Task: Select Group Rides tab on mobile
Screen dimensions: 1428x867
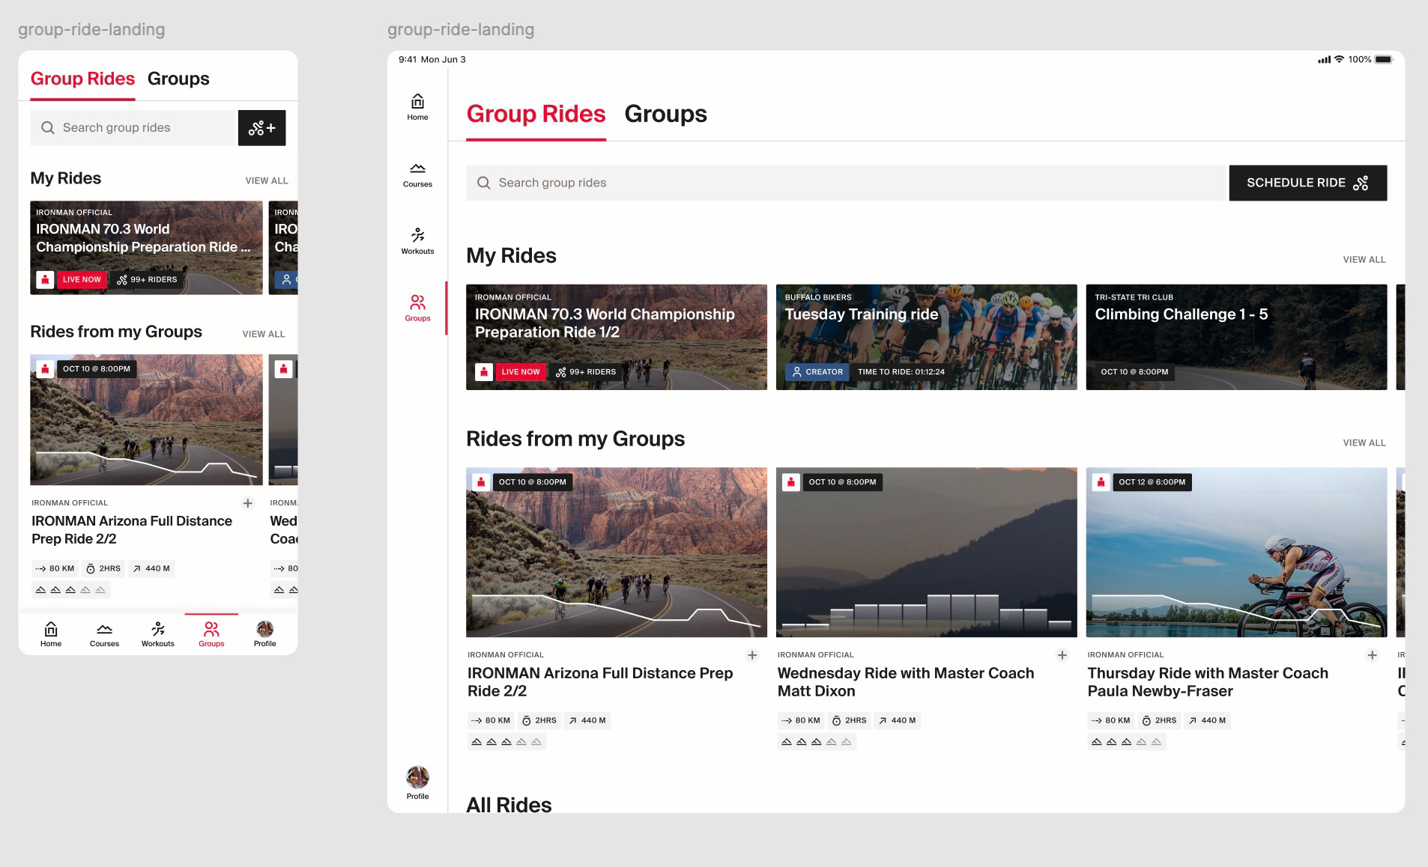Action: [82, 79]
